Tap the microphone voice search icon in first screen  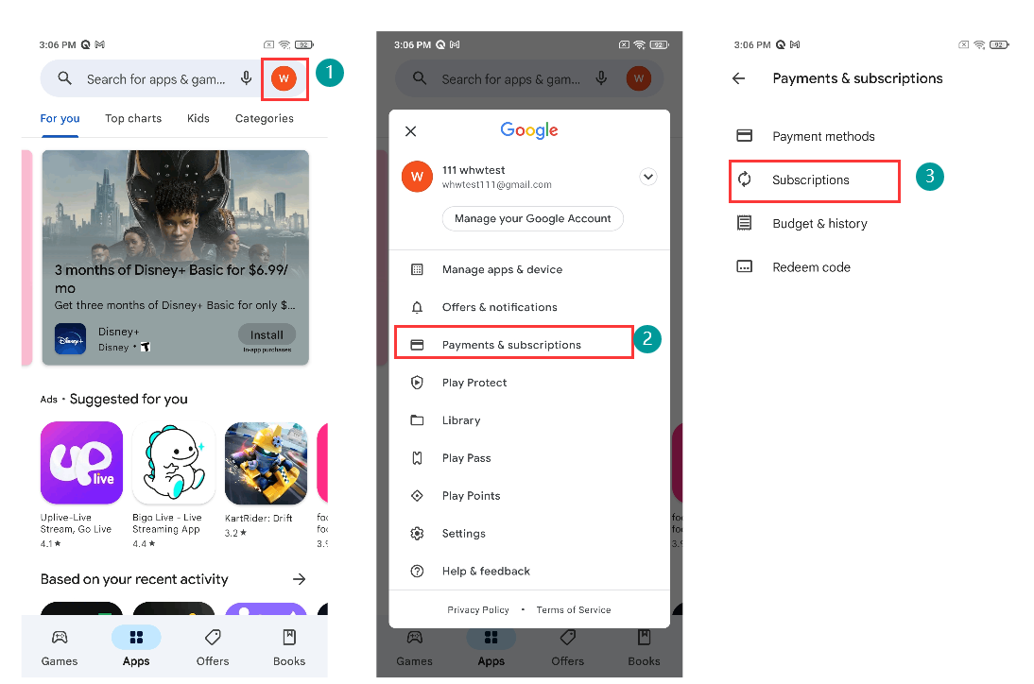[246, 78]
